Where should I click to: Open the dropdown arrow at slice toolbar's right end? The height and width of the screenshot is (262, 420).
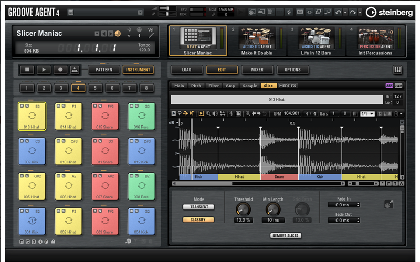pyautogui.click(x=401, y=114)
